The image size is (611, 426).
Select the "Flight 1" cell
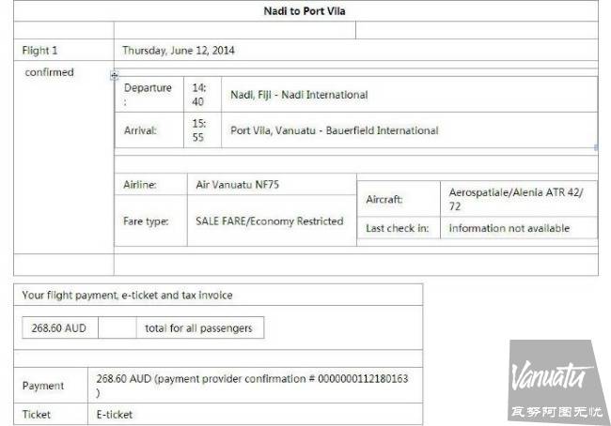(x=39, y=51)
